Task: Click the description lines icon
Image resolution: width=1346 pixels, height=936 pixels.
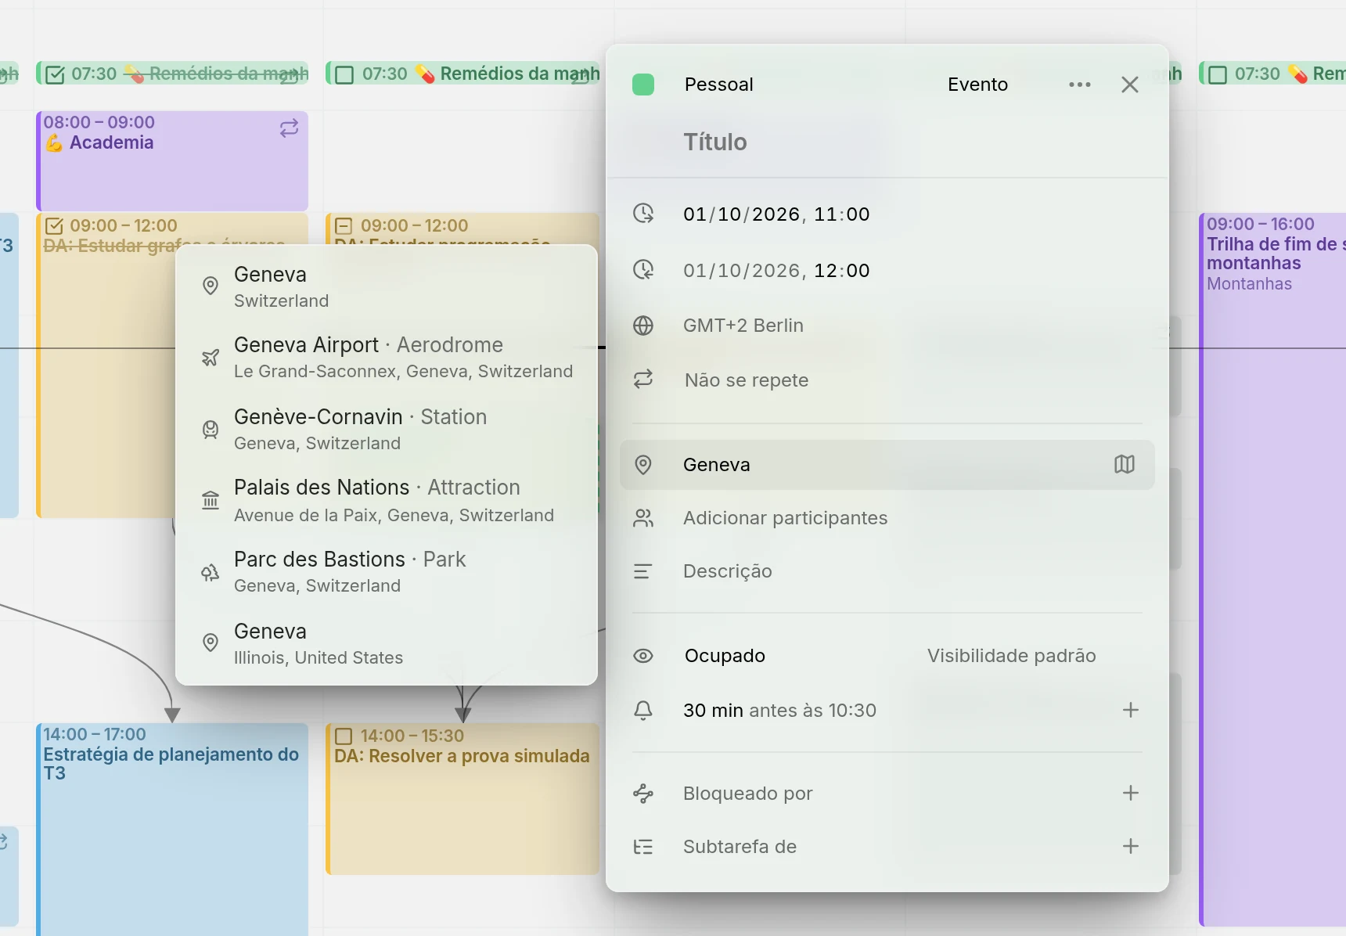Action: click(x=643, y=571)
